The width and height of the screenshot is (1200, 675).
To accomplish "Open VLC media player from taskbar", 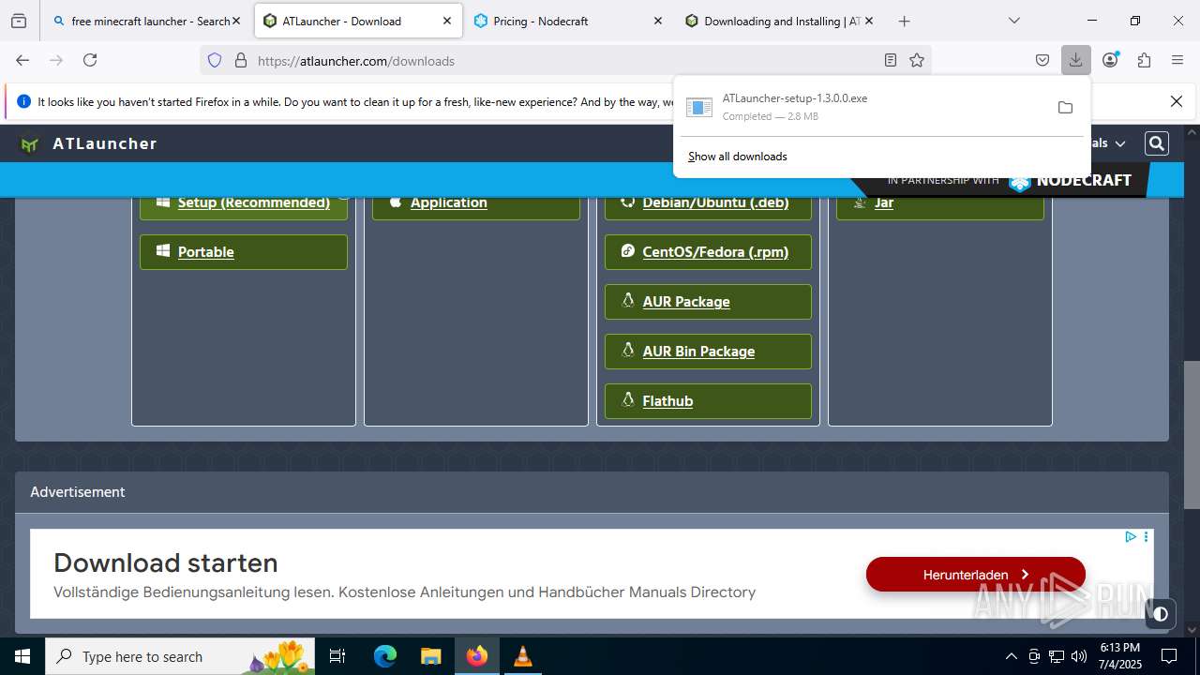I will 523,656.
